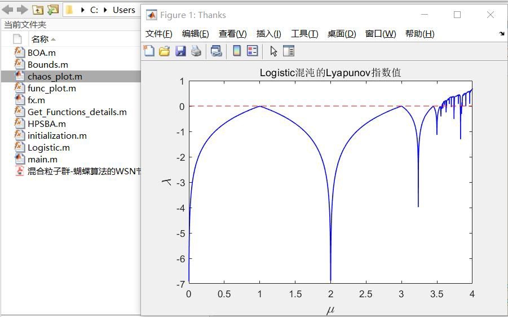The height and width of the screenshot is (317, 508).
Task: Open the 插入(I) menu
Action: point(268,34)
